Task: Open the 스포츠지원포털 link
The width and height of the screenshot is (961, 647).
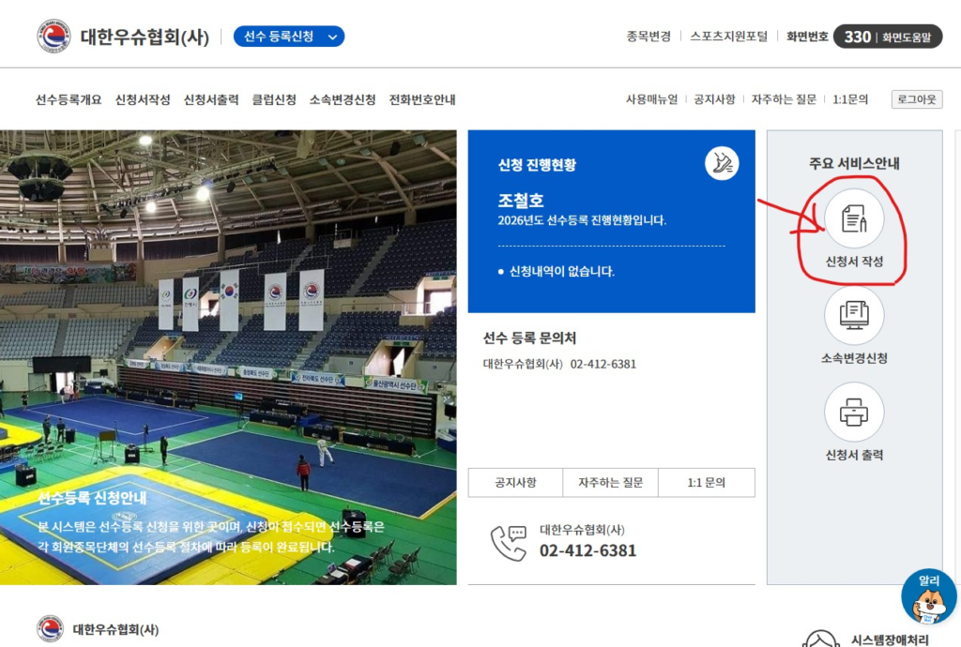Action: coord(728,37)
